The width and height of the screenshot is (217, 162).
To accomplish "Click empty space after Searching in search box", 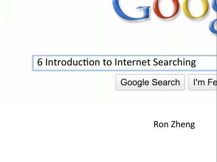I will (x=206, y=63).
